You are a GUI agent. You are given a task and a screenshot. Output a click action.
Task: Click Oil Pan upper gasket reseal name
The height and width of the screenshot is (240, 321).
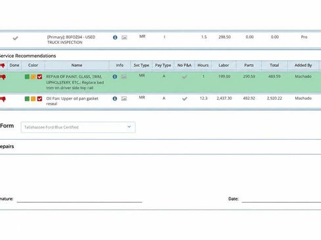72,101
